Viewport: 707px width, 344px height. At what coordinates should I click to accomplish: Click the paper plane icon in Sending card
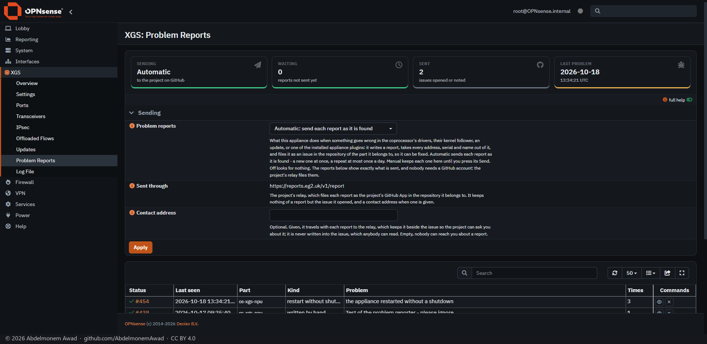coord(258,65)
